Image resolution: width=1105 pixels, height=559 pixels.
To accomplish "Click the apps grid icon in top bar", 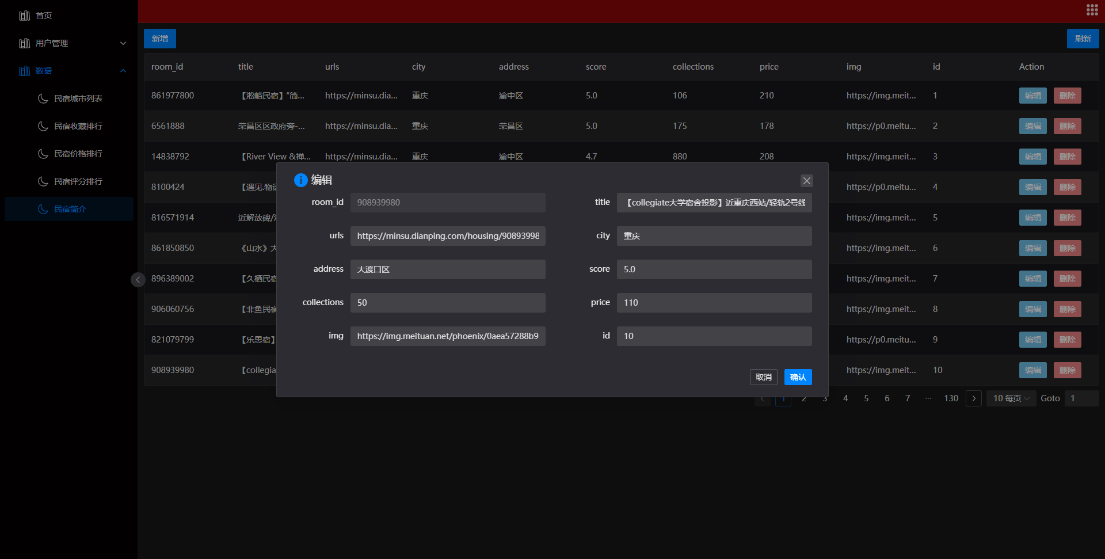I will tap(1092, 10).
